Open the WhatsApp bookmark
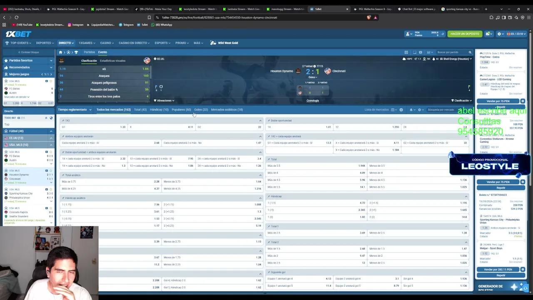533x300 pixels. tap(162, 25)
